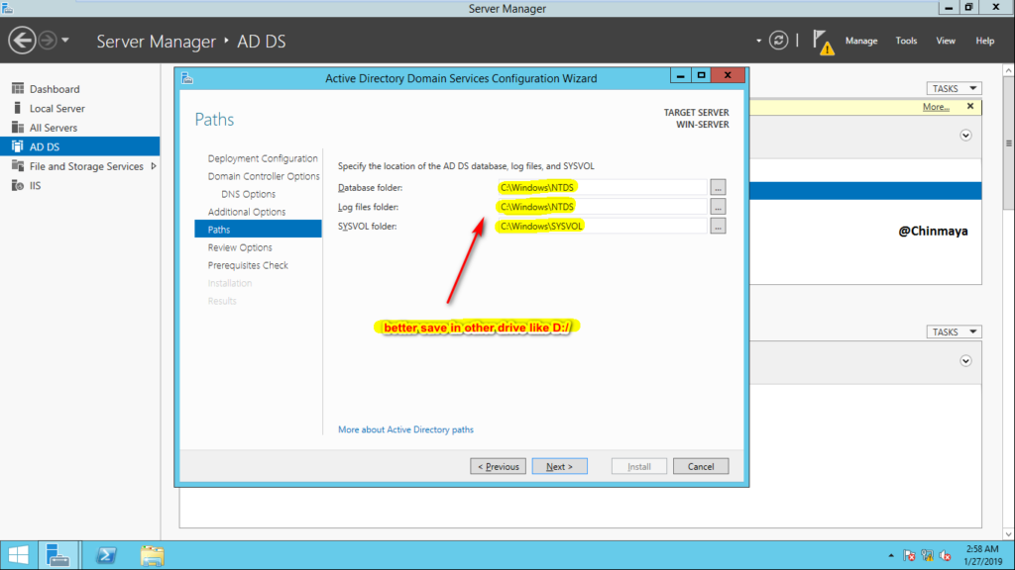Open the lower TASKS dropdown

954,332
